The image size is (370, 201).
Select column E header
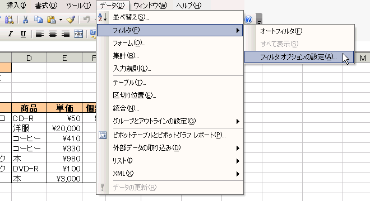pyautogui.click(x=64, y=58)
